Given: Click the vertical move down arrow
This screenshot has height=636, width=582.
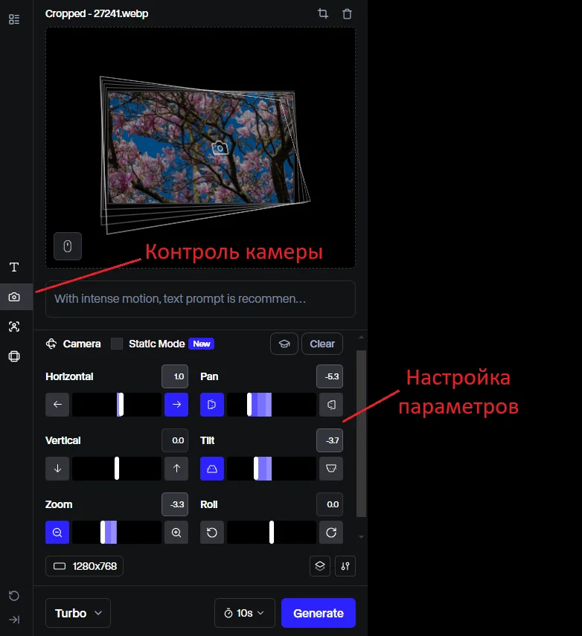Looking at the screenshot, I should (x=57, y=469).
